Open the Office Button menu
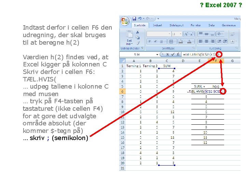 (125, 21)
